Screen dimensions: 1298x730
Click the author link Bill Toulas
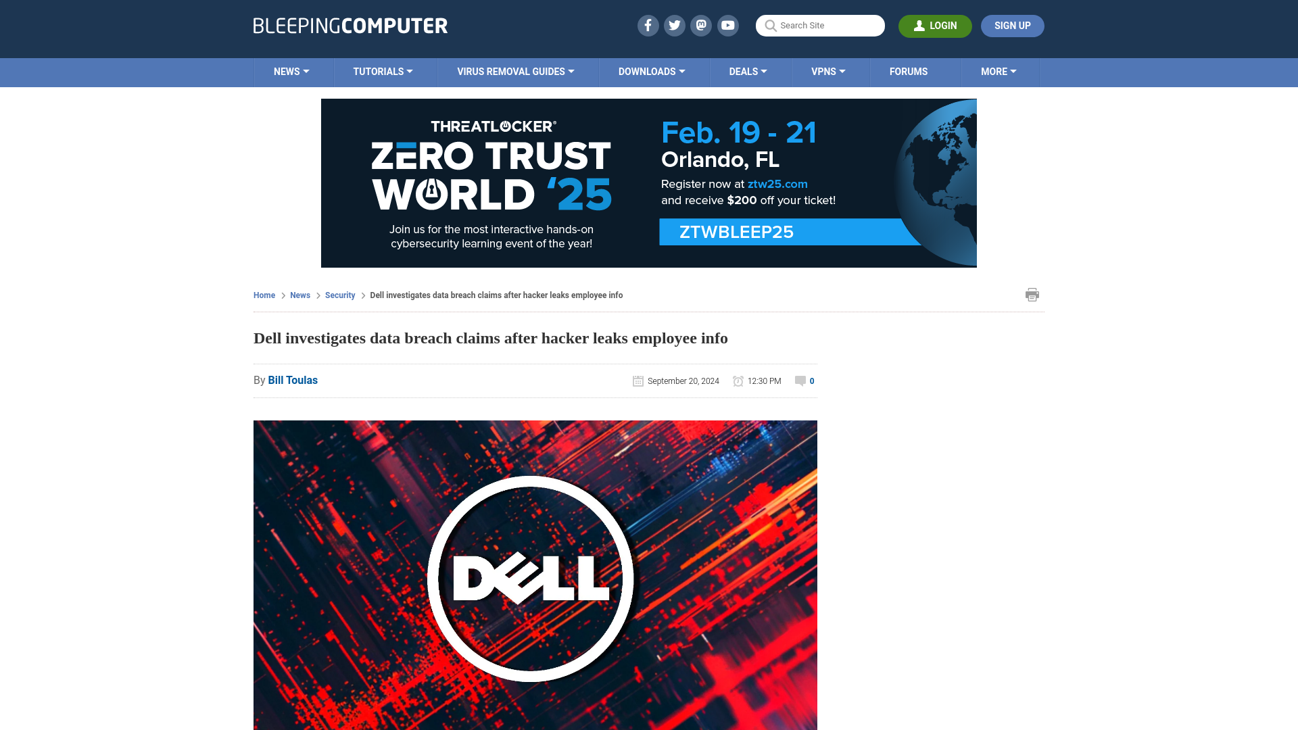pos(293,381)
